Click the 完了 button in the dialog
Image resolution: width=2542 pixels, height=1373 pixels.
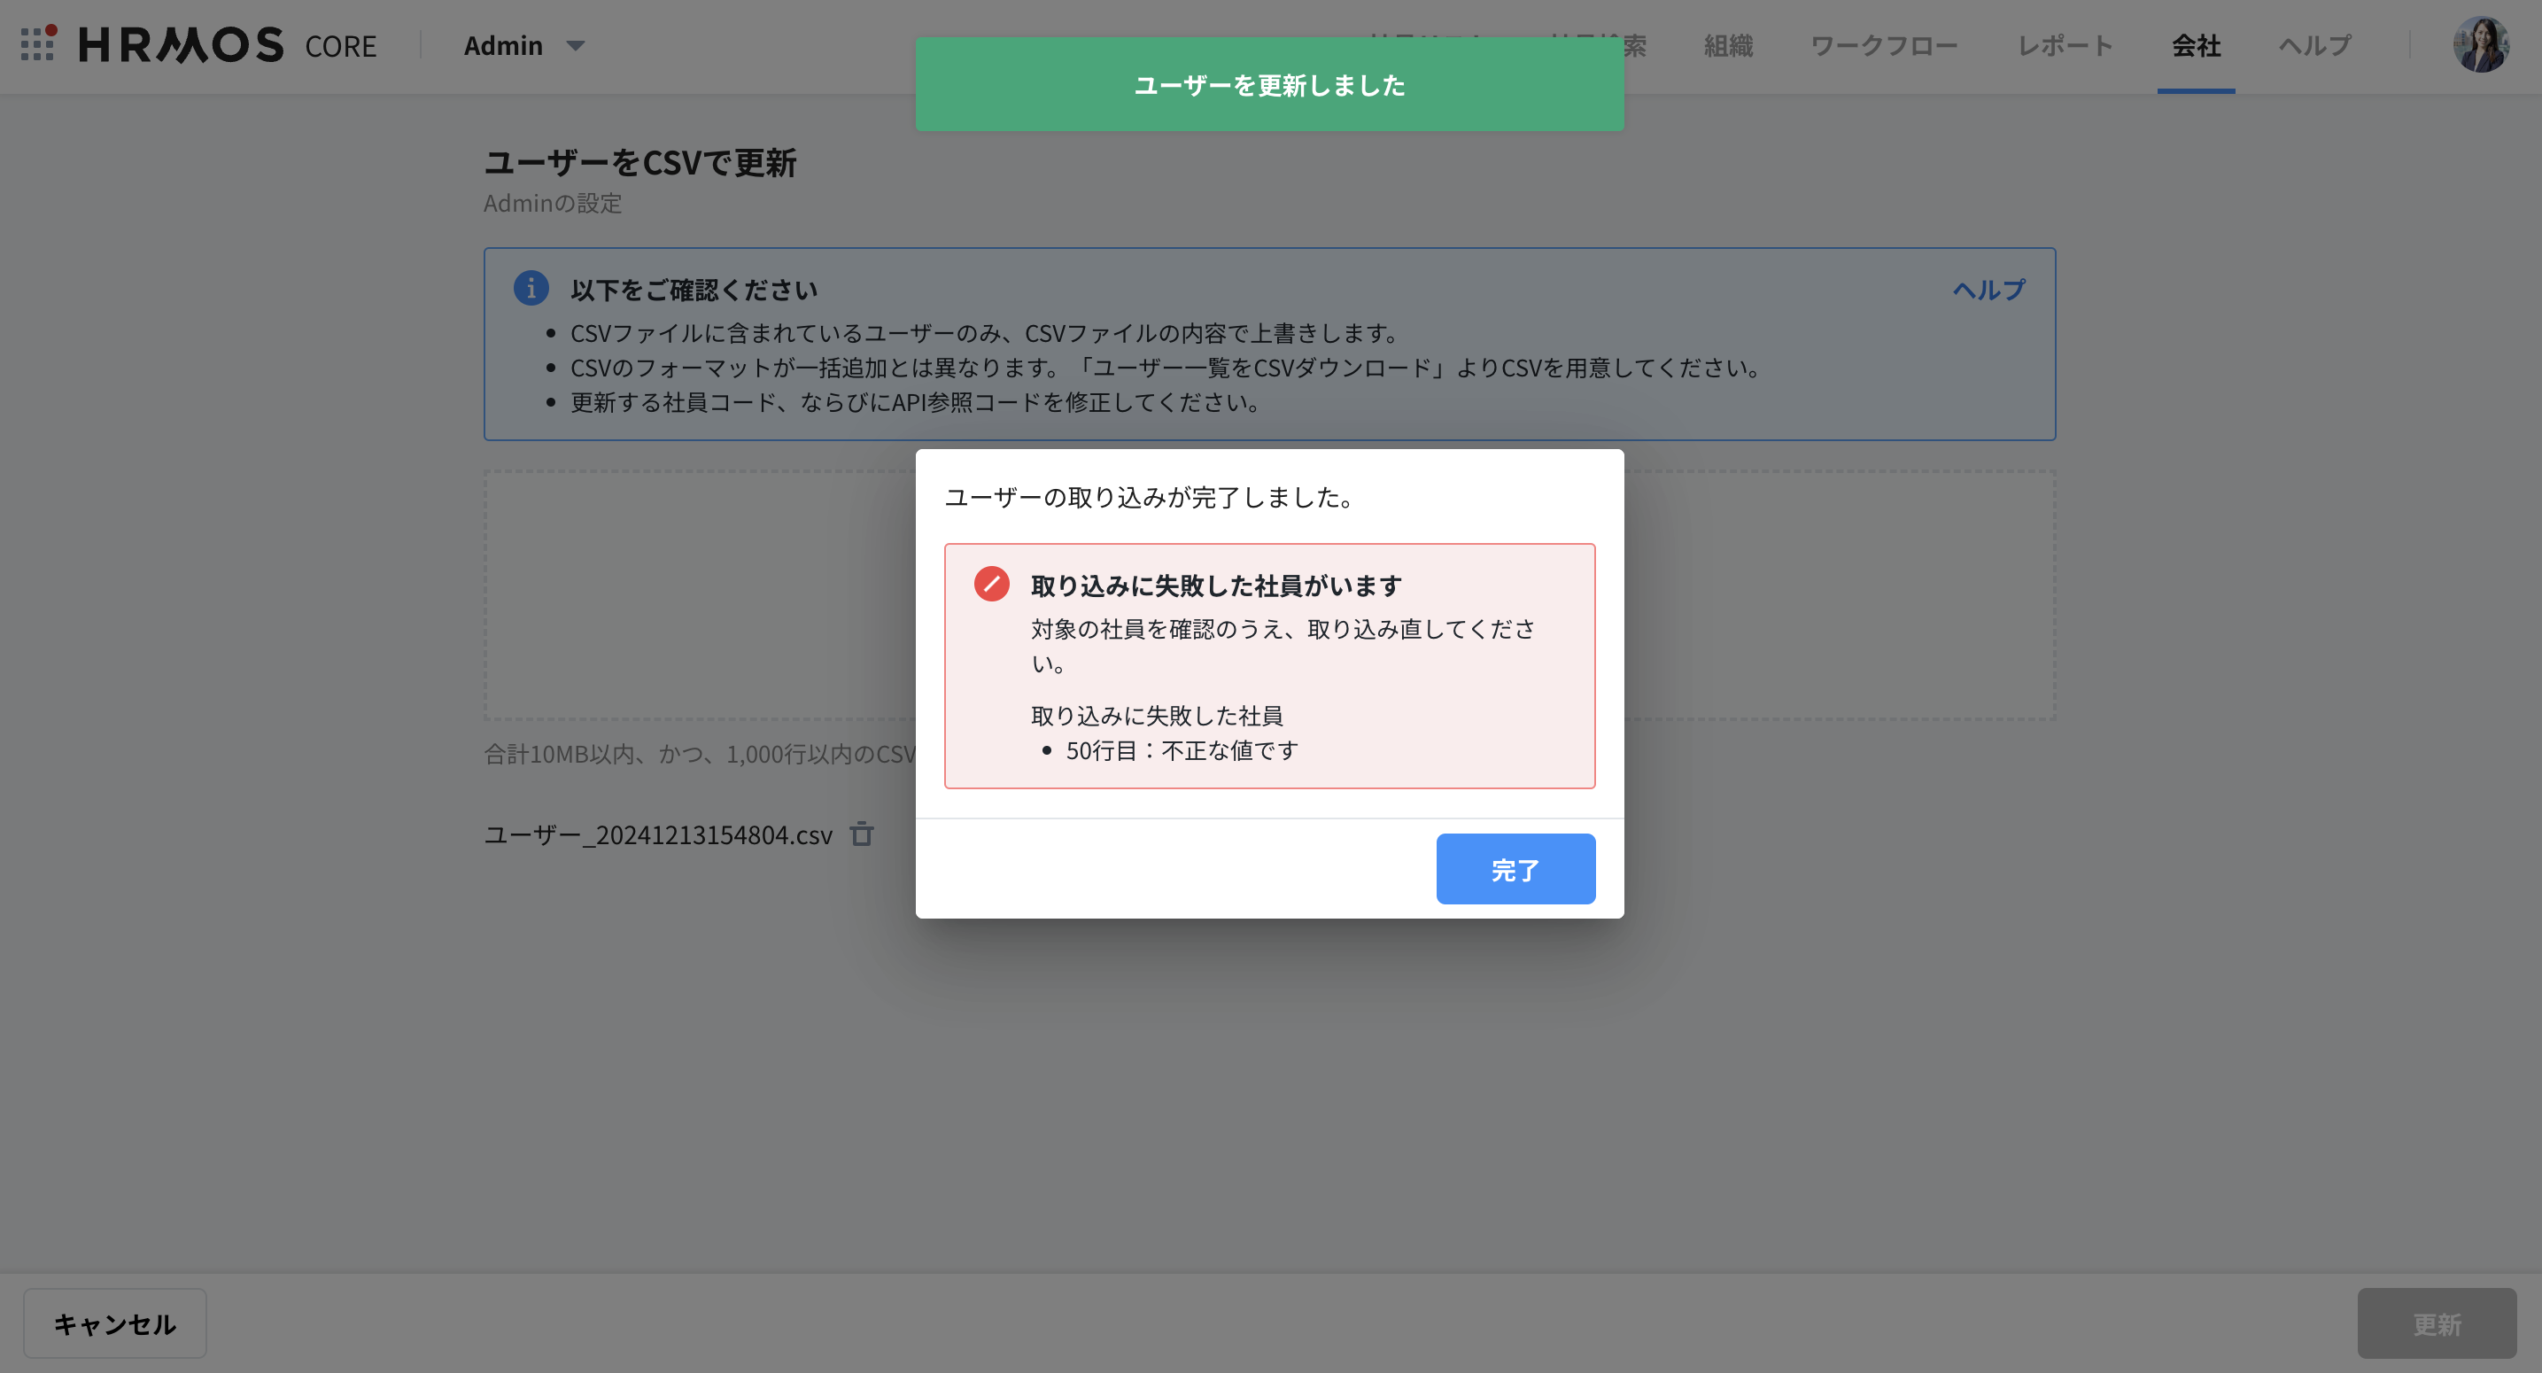coord(1515,869)
